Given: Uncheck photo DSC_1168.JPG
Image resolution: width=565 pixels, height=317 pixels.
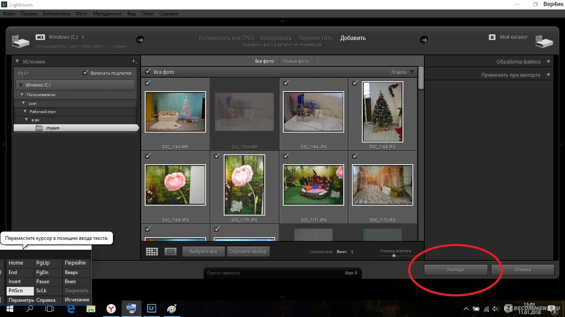Looking at the screenshot, I should click(355, 83).
